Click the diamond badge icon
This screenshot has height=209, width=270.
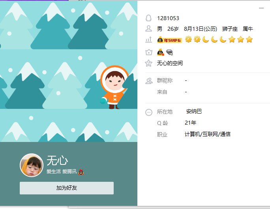pos(169,52)
